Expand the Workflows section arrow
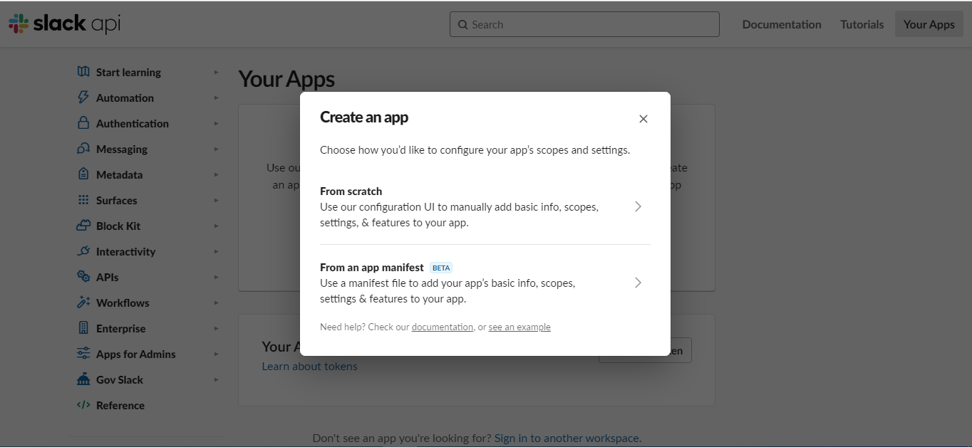Image resolution: width=972 pixels, height=447 pixels. click(216, 303)
